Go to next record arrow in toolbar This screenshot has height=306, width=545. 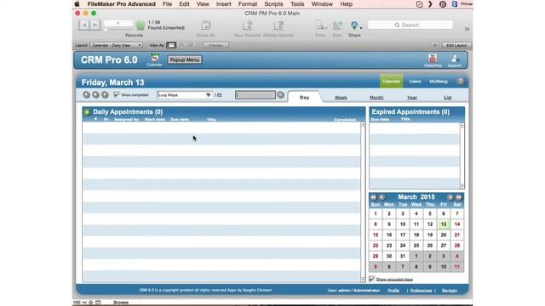95,25
